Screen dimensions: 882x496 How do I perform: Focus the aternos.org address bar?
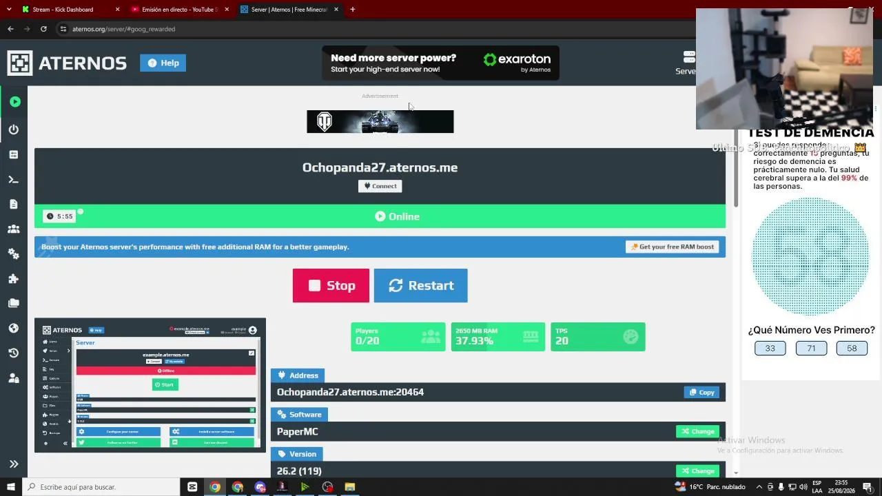click(x=372, y=29)
